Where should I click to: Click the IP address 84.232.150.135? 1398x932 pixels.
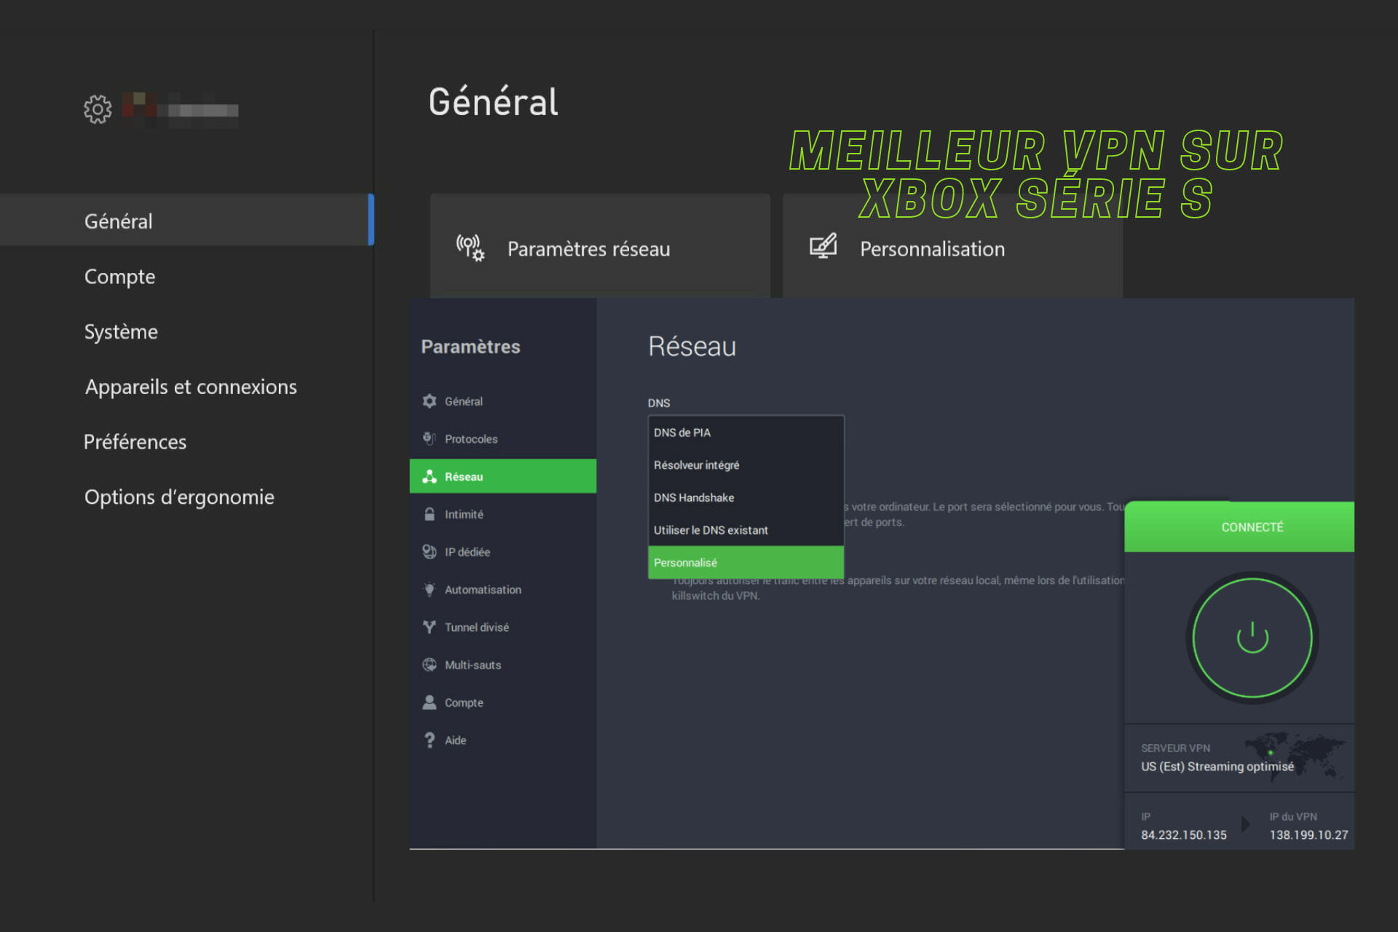pyautogui.click(x=1184, y=834)
